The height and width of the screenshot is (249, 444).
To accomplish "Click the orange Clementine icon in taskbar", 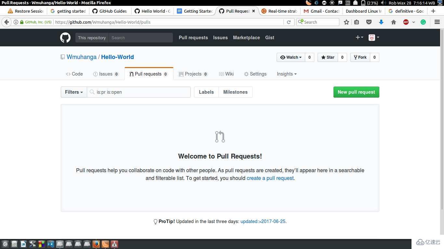I will coord(105,244).
